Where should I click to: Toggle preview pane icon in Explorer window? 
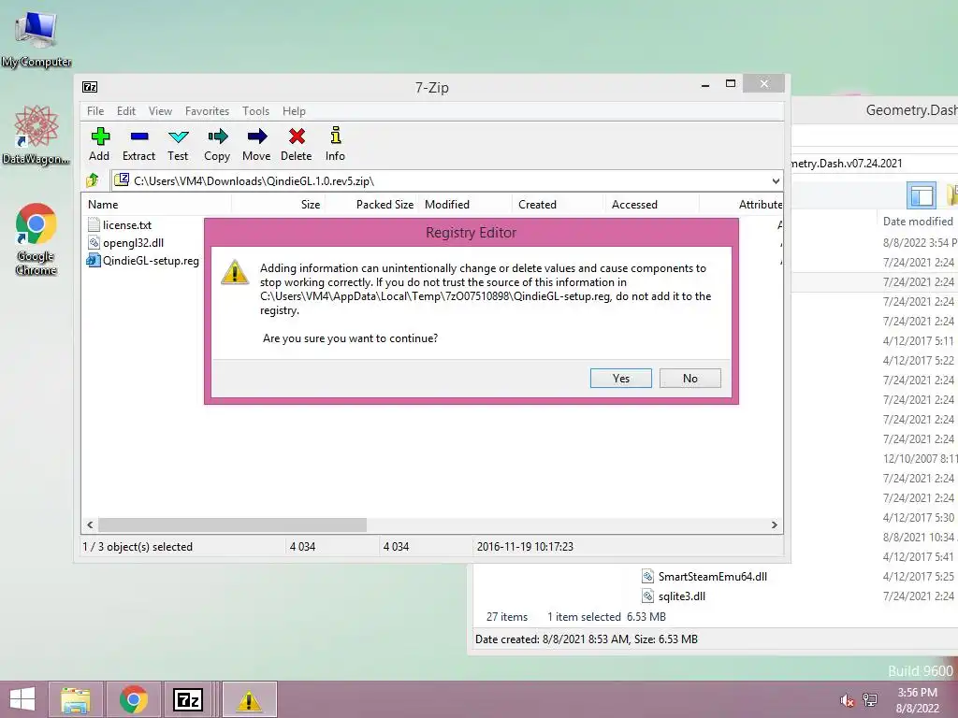click(x=922, y=195)
